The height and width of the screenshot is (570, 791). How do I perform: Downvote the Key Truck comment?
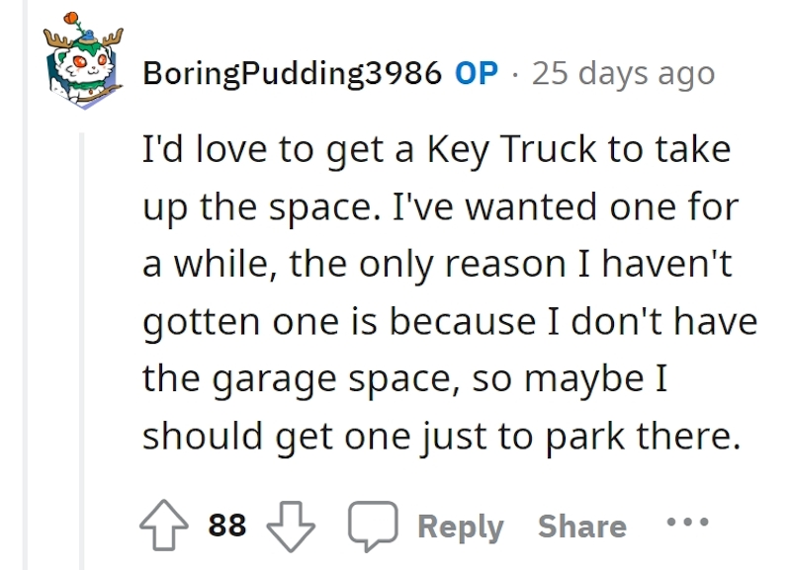coord(290,526)
